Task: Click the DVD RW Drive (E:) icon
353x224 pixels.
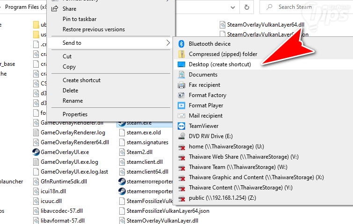Action: 181,136
